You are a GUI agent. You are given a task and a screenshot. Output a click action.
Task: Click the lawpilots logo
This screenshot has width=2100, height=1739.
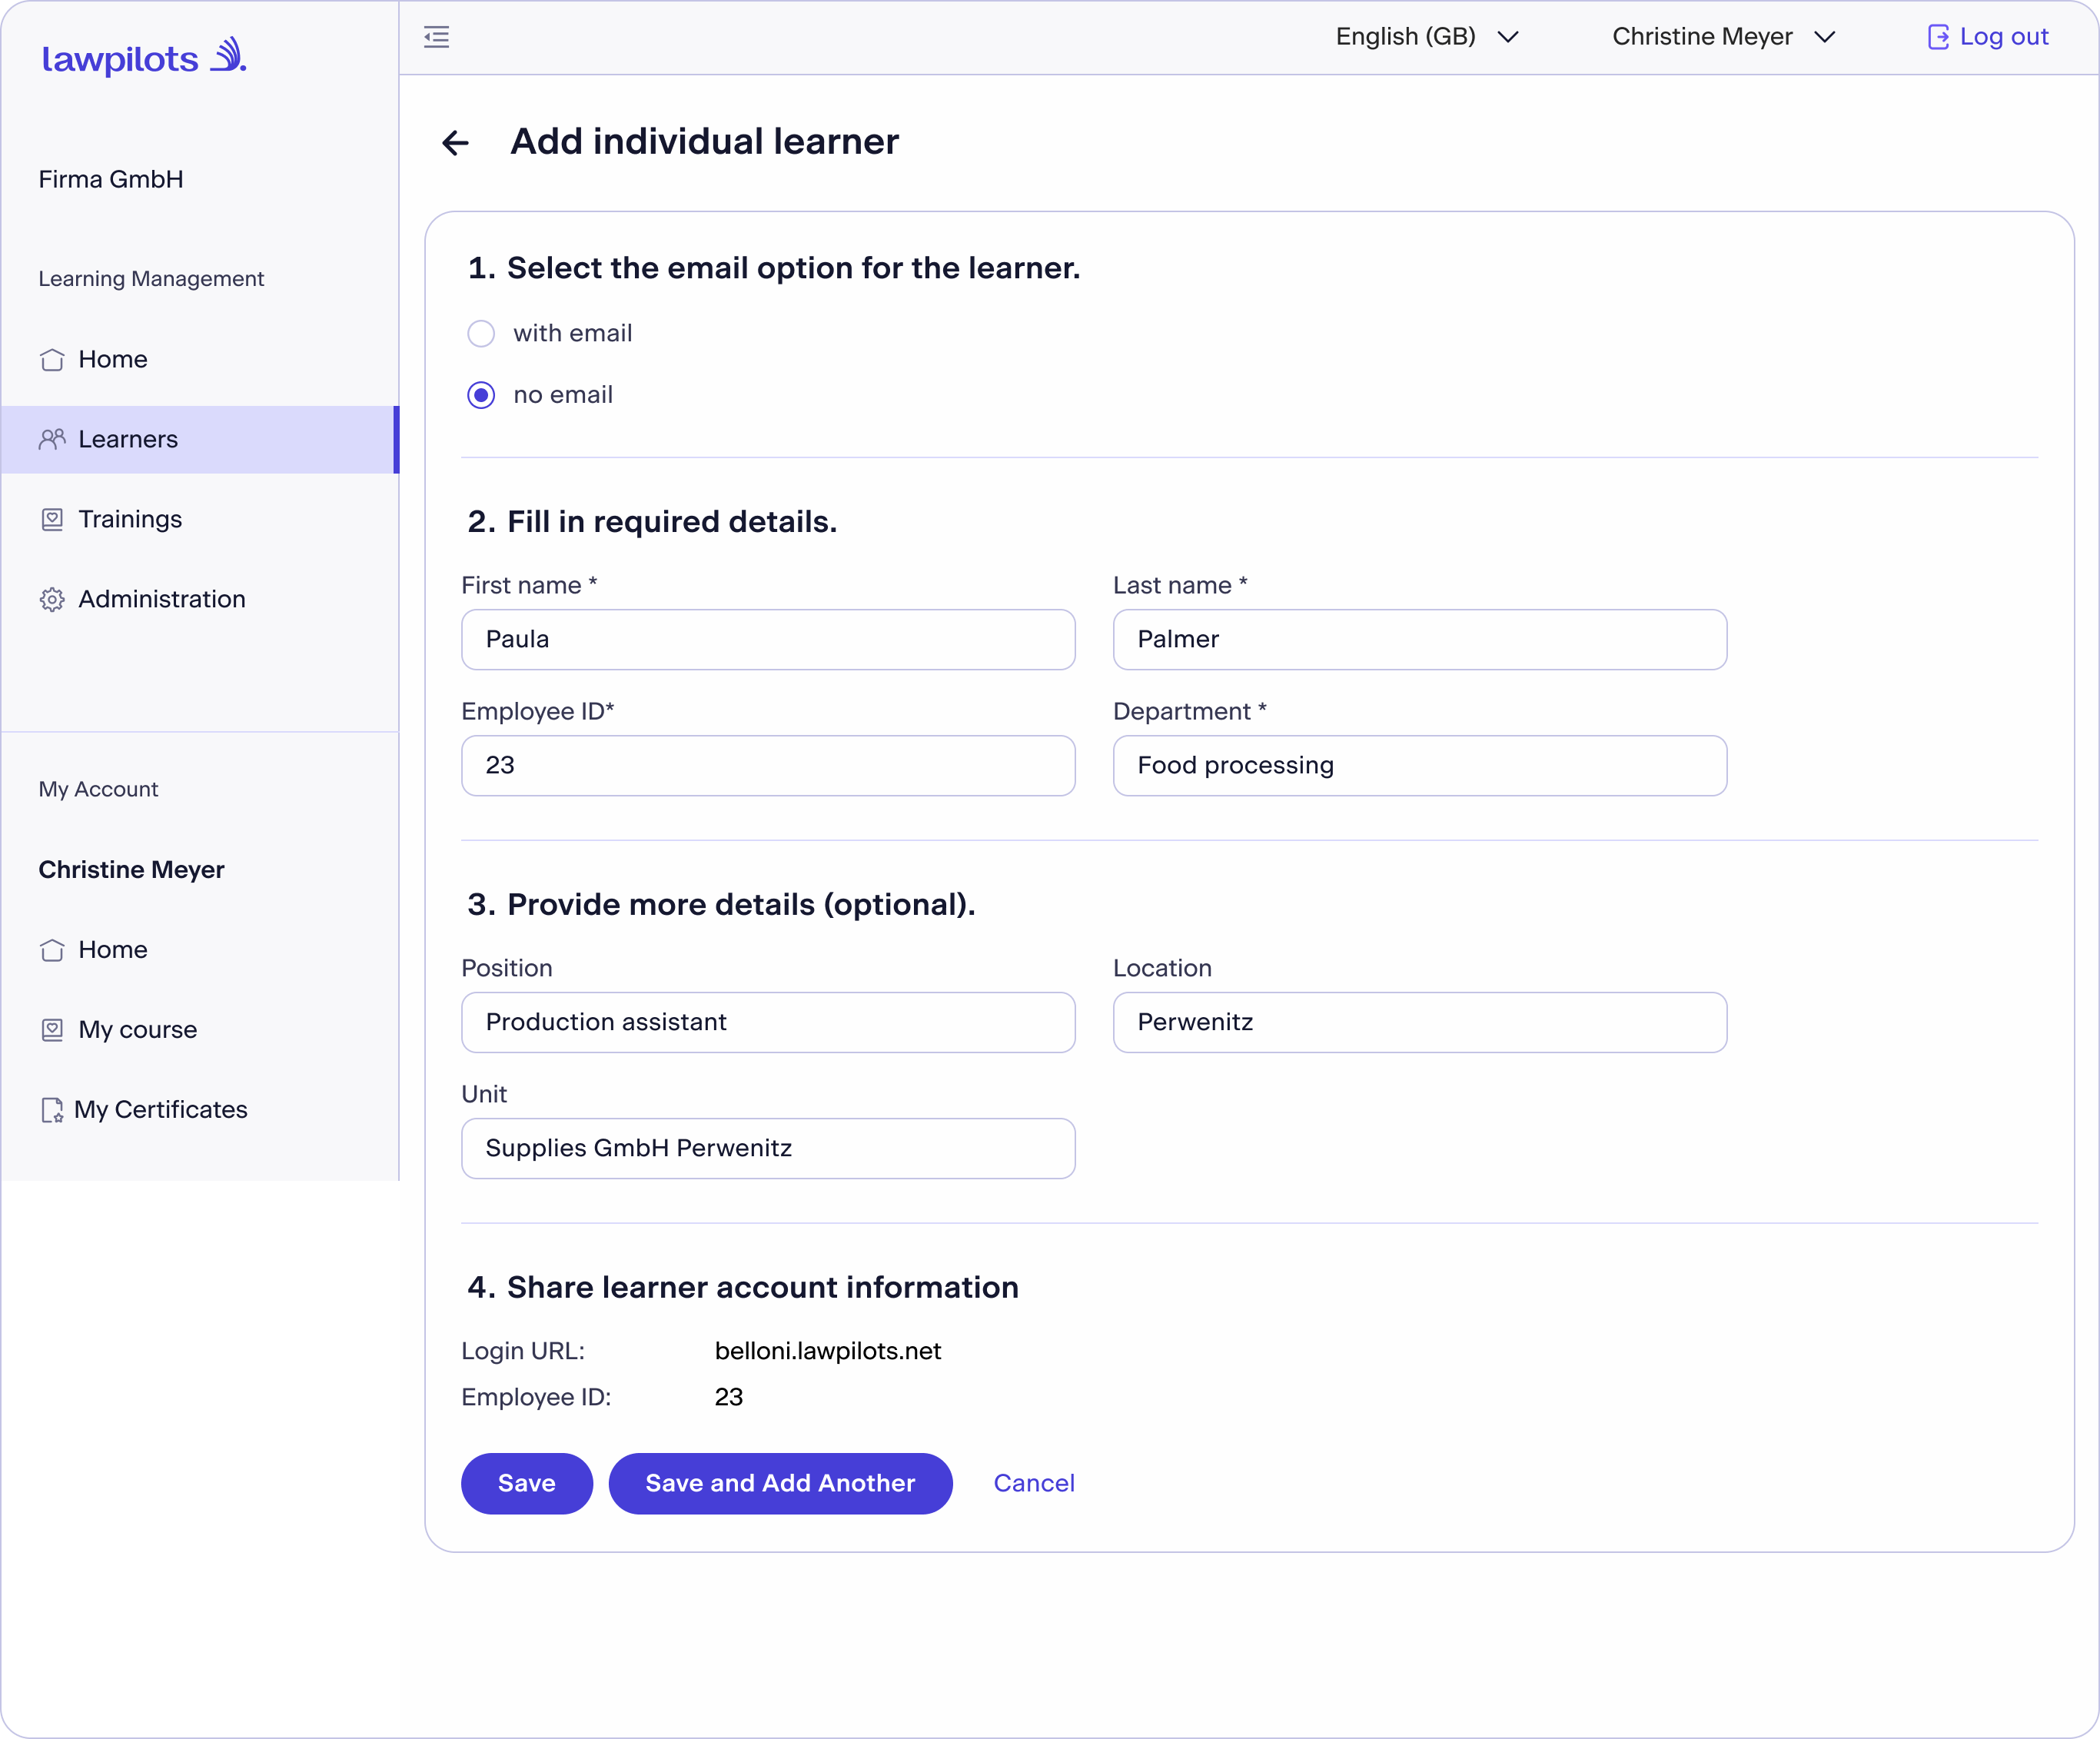click(144, 57)
